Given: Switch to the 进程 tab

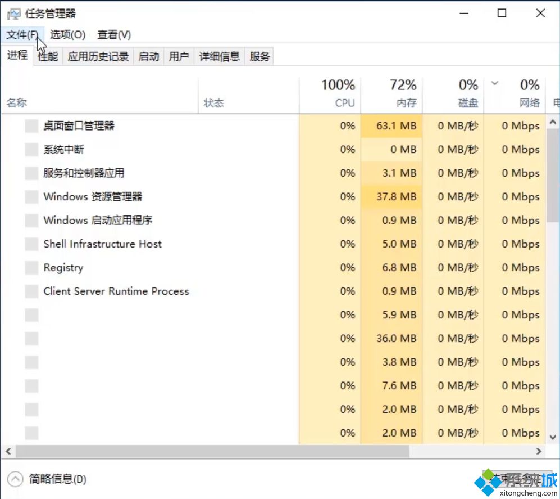Looking at the screenshot, I should click(17, 55).
